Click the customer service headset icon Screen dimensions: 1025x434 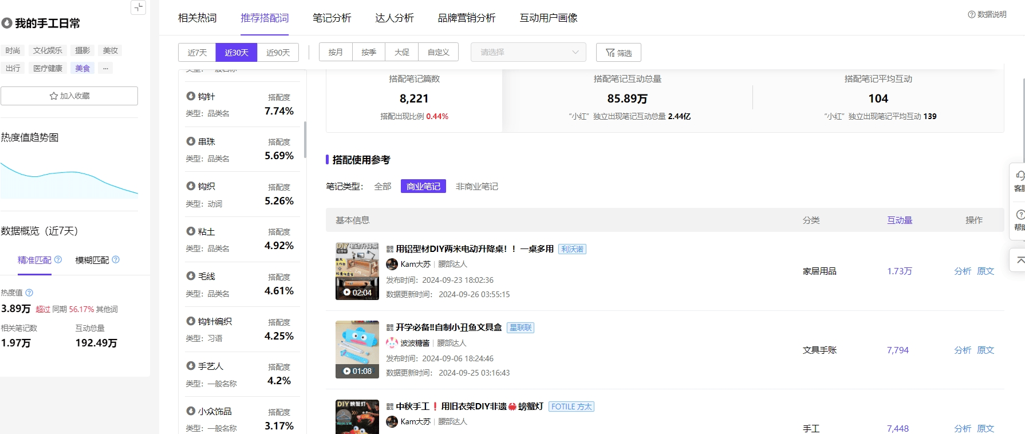(x=1020, y=176)
